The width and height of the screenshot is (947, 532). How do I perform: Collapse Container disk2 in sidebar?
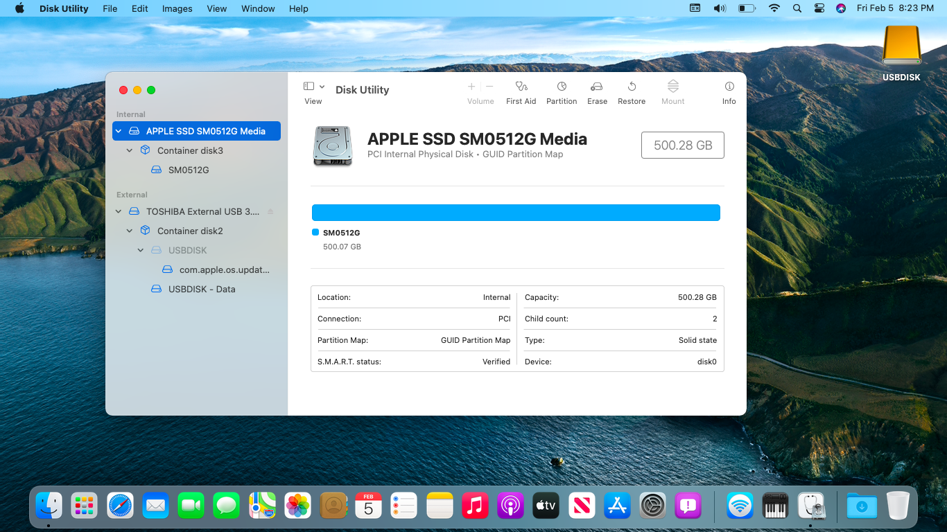coord(130,231)
